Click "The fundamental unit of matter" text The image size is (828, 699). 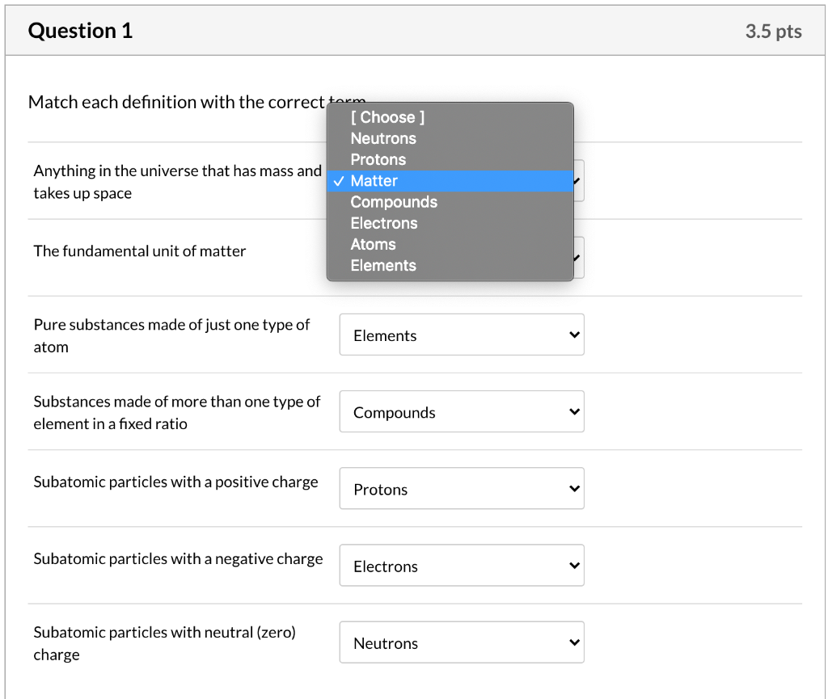(140, 251)
